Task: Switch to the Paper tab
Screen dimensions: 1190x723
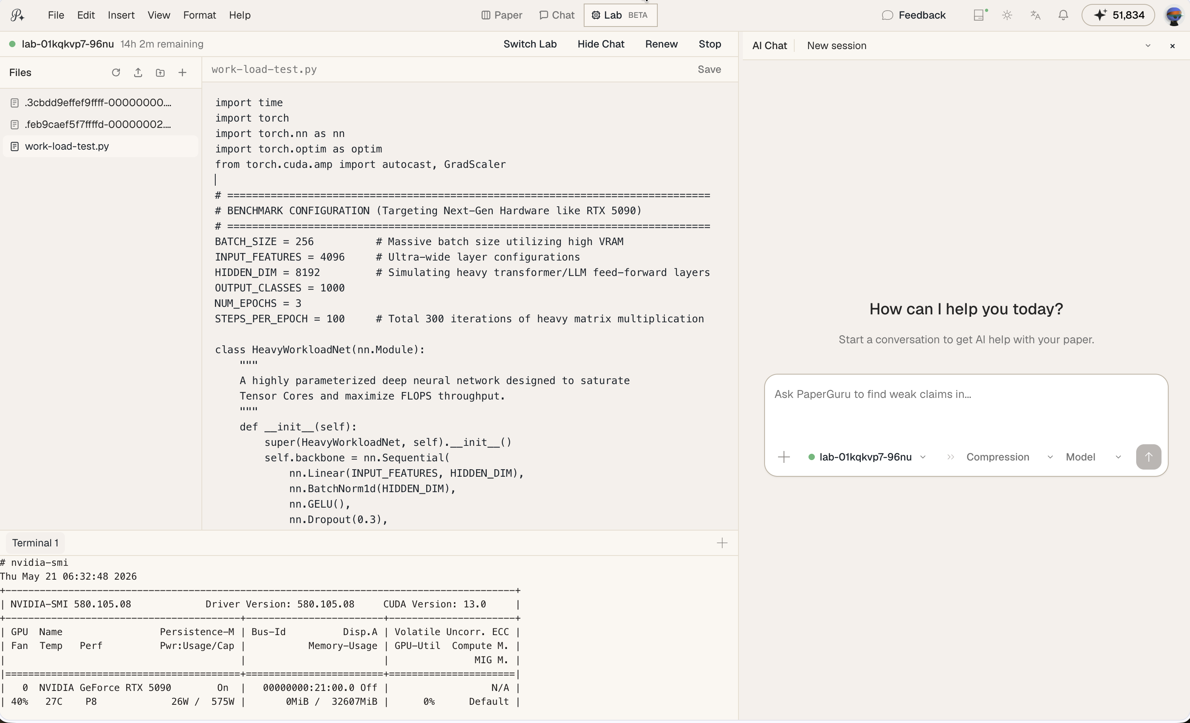Action: 502,15
